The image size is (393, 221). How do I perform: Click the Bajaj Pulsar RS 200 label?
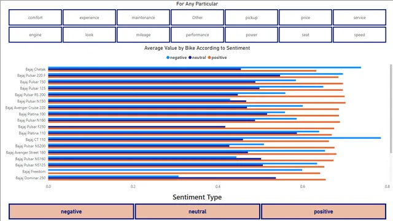coord(30,95)
